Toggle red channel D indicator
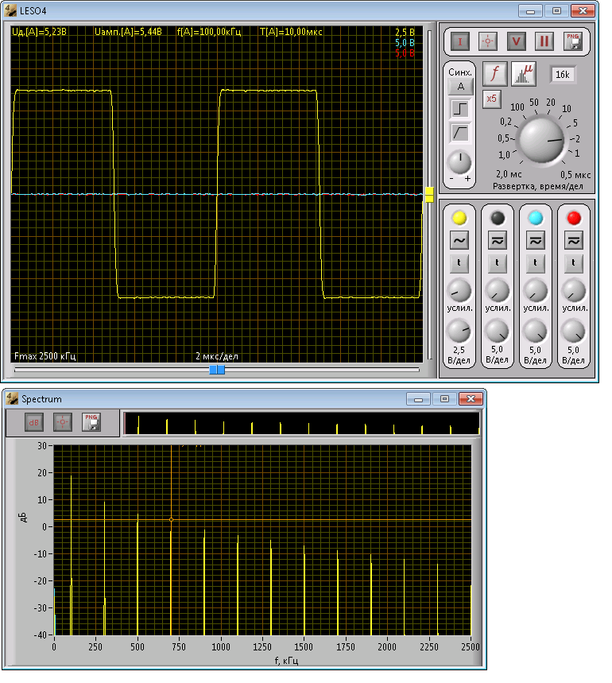 574,218
